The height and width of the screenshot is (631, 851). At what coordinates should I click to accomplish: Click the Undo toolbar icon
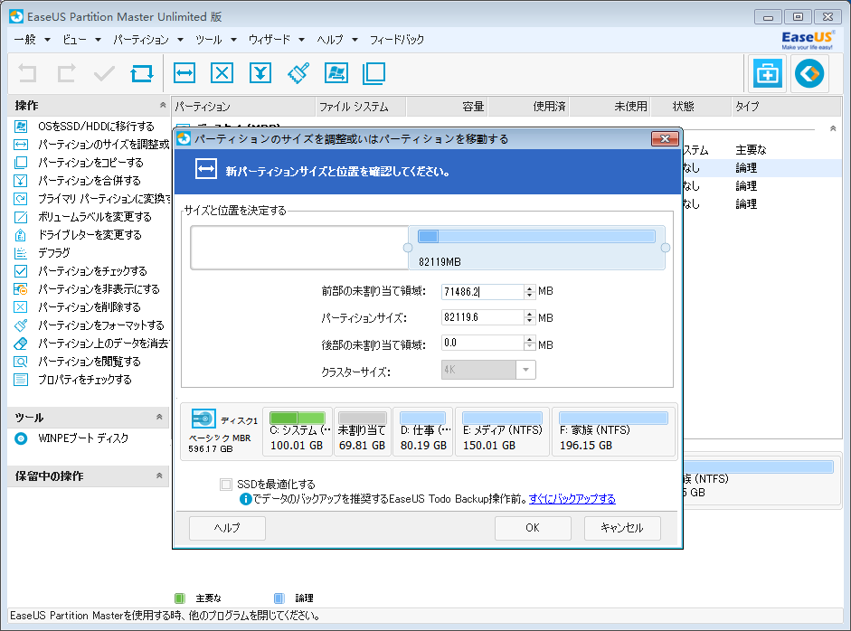tap(27, 73)
